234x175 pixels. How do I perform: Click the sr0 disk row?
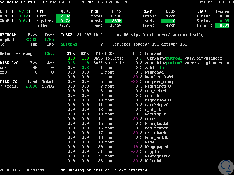tap(27, 72)
